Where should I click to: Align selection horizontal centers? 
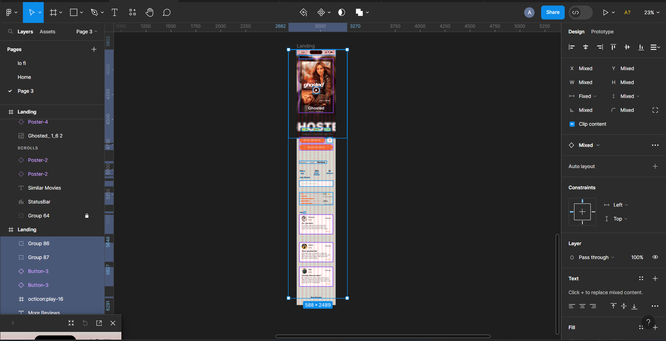click(586, 47)
